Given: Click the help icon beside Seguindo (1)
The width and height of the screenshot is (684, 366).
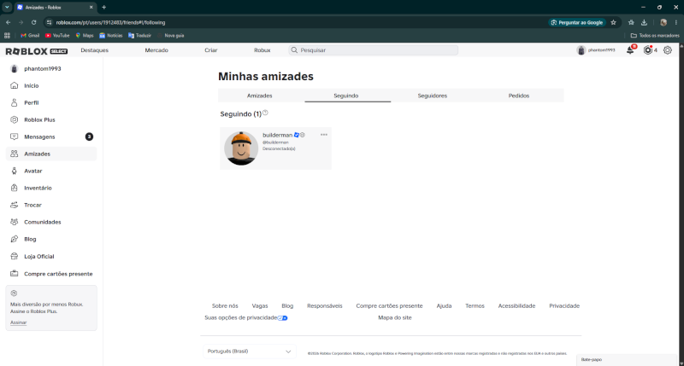Looking at the screenshot, I should click(265, 113).
